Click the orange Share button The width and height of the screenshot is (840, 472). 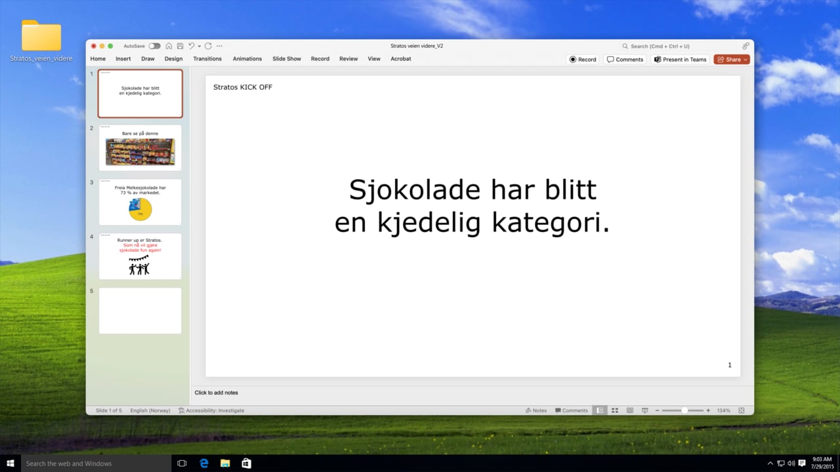(x=732, y=60)
